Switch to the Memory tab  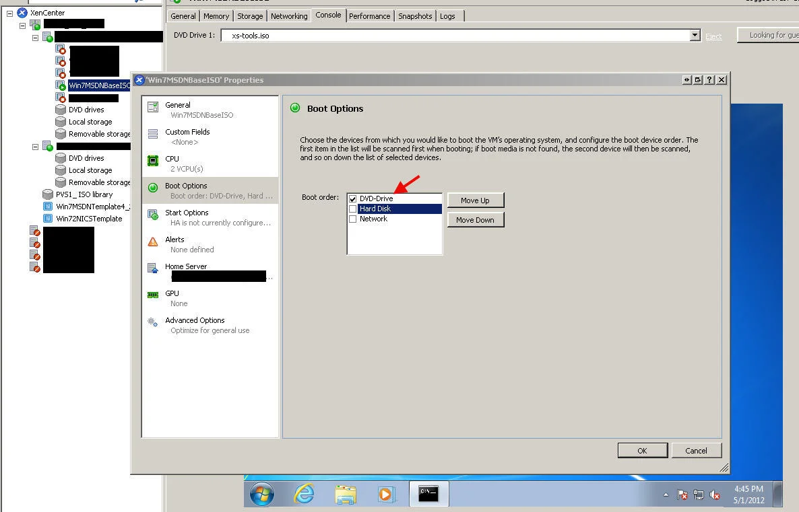[x=216, y=16]
